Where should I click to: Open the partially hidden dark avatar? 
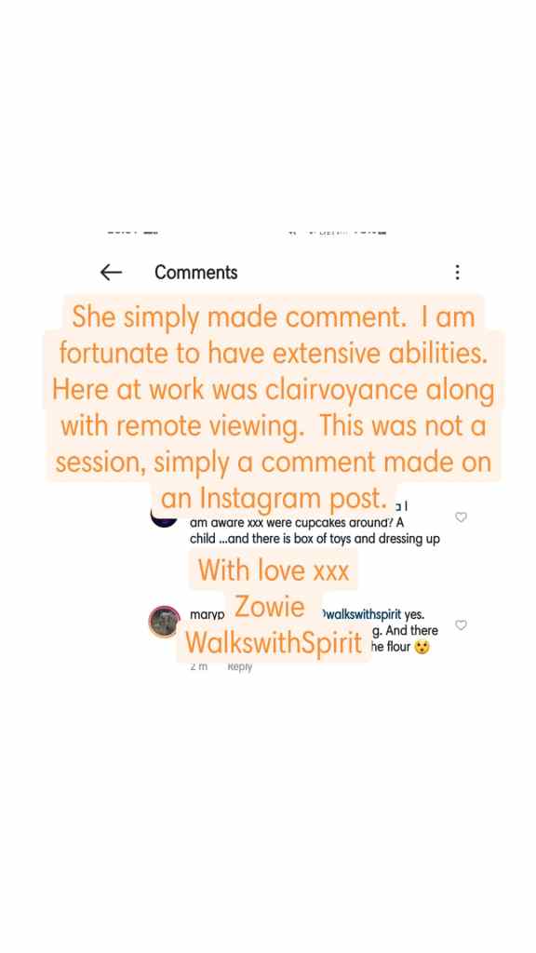[x=164, y=517]
